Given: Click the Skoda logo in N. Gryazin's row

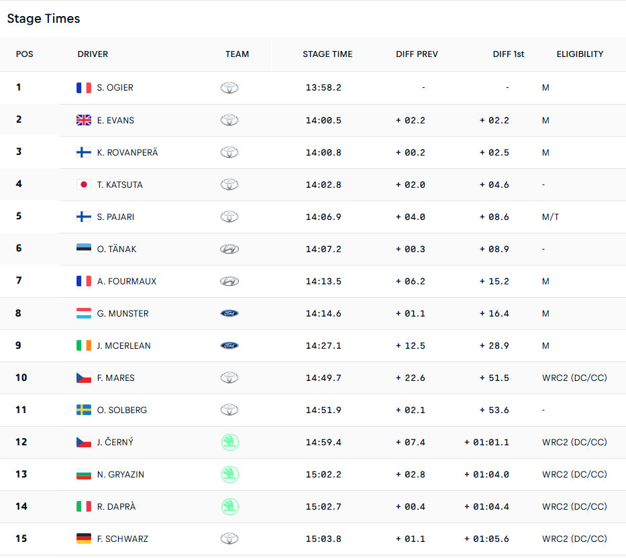Looking at the screenshot, I should pos(230,474).
